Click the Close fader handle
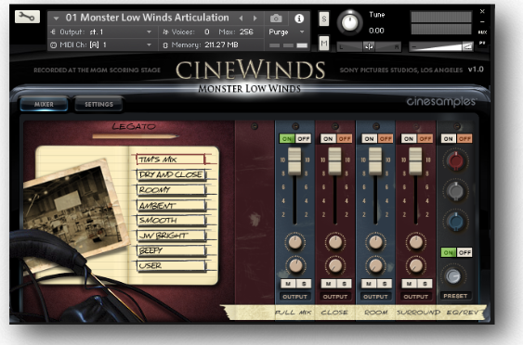 [334, 161]
